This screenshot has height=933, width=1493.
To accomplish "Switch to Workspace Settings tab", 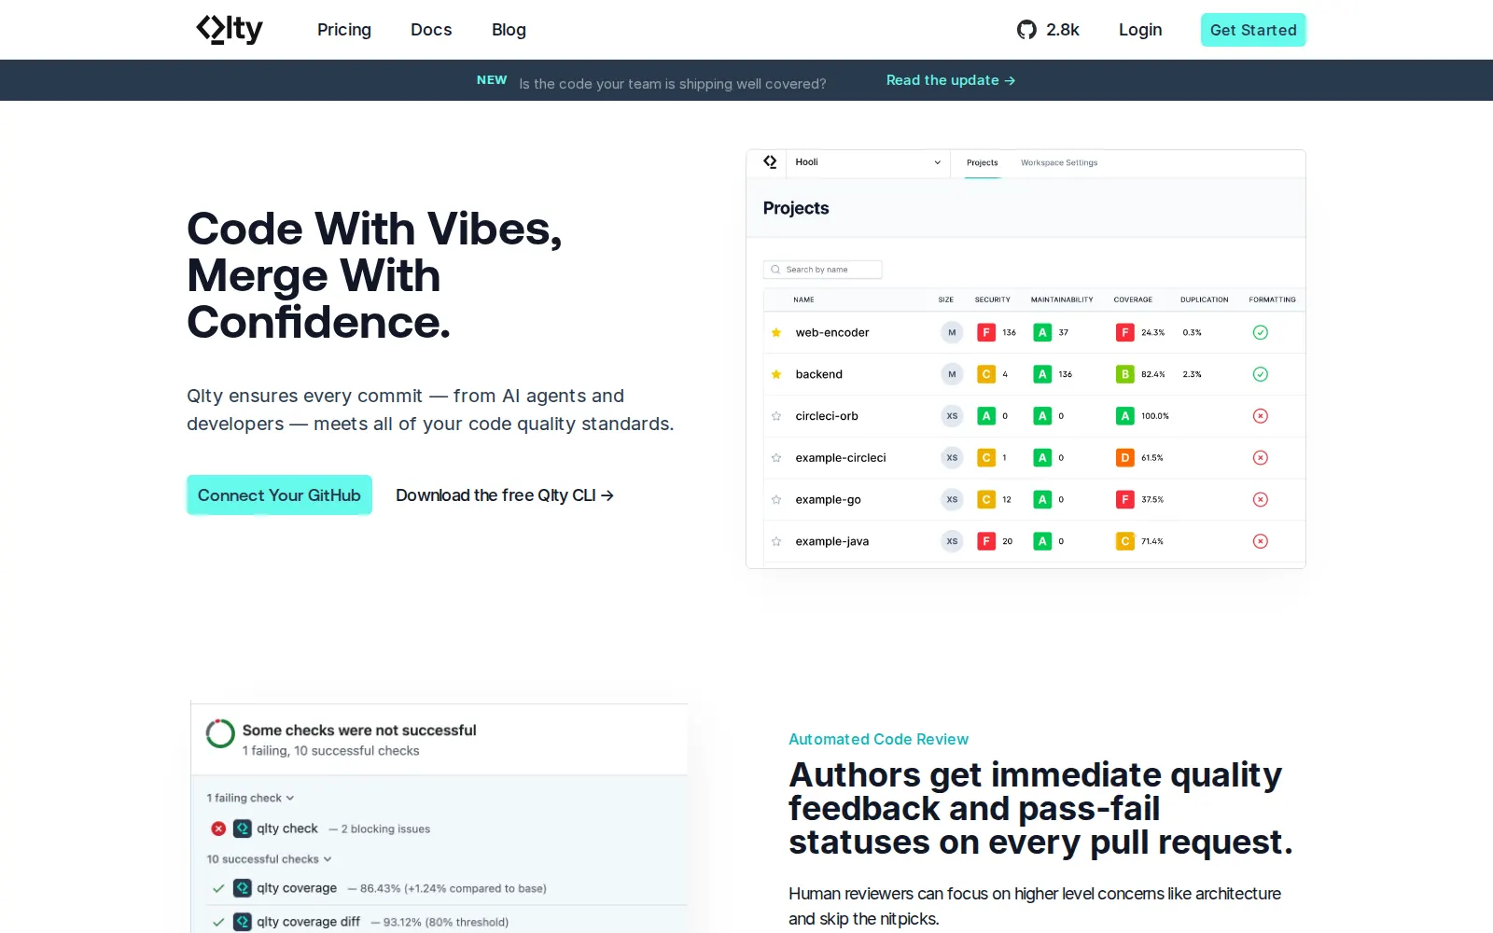I will [1059, 162].
